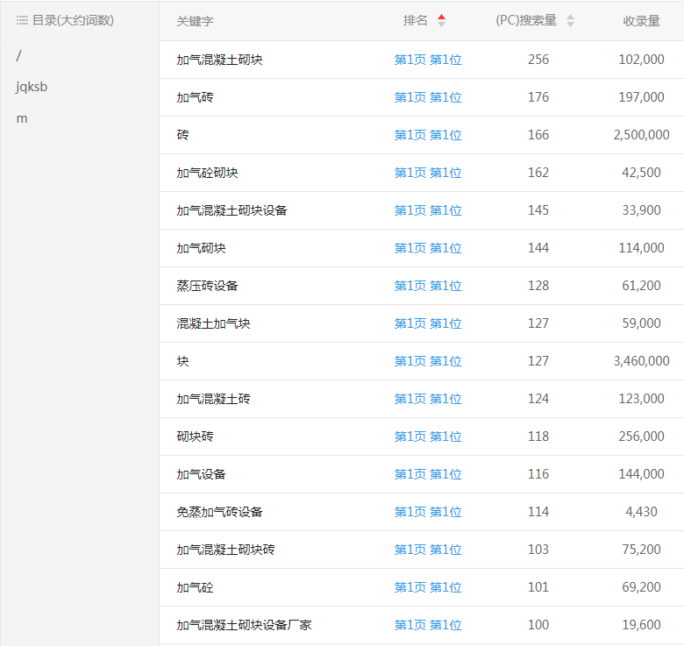This screenshot has width=684, height=646.
Task: Select the / directory in sidebar
Action: 18,56
